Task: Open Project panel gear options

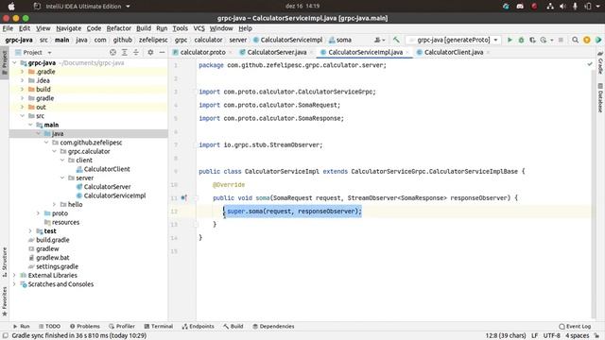Action: (x=150, y=52)
